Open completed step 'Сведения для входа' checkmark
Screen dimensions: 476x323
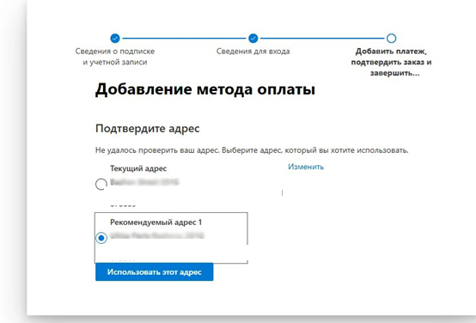tap(253, 39)
